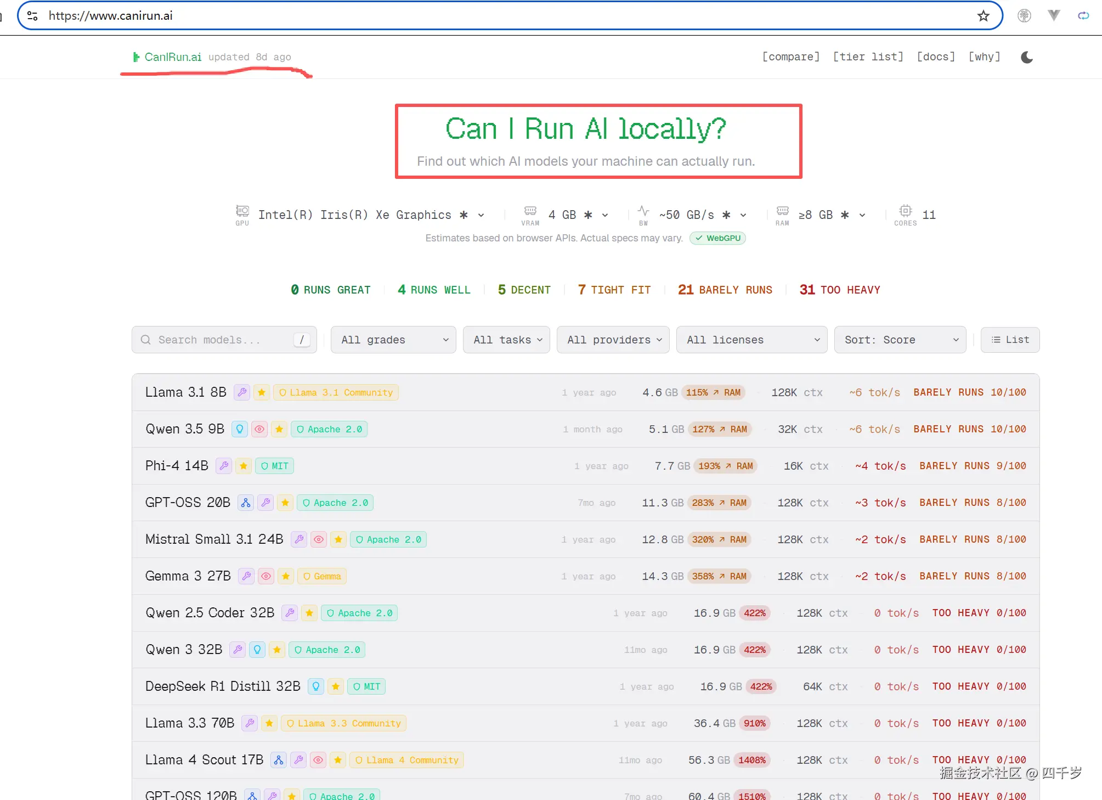
Task: Click the reasoning lightbulb icon on DeepSeek R1 Distill 32B
Action: (x=316, y=686)
